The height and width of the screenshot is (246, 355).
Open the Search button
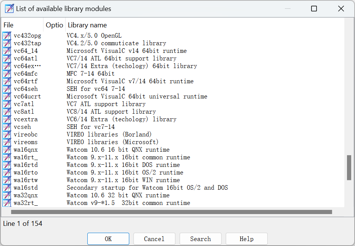point(200,239)
